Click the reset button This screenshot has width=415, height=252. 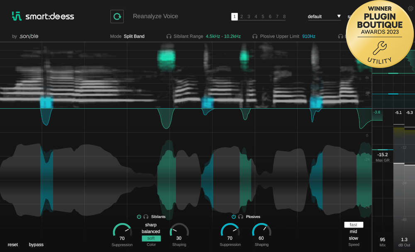pos(13,245)
